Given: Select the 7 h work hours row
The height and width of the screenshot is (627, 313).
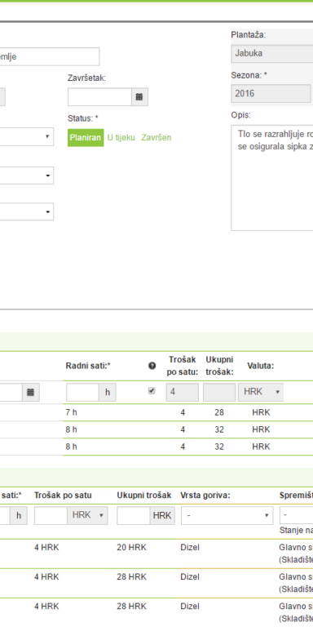Looking at the screenshot, I should pos(156,412).
